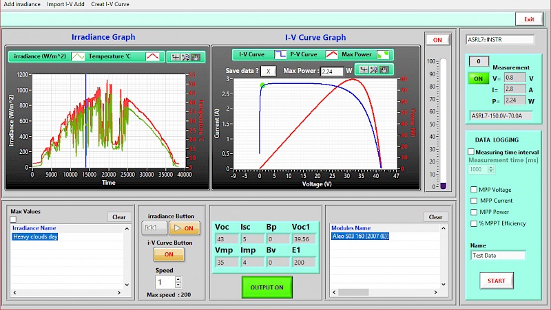Select the cursor crosshair tool on I-V Curve Graph palette
The image size is (551, 310).
pos(364,70)
